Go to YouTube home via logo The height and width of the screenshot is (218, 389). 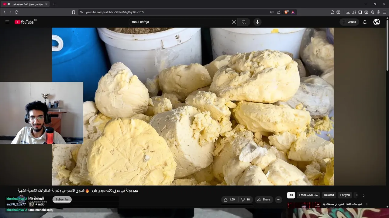pos(24,22)
